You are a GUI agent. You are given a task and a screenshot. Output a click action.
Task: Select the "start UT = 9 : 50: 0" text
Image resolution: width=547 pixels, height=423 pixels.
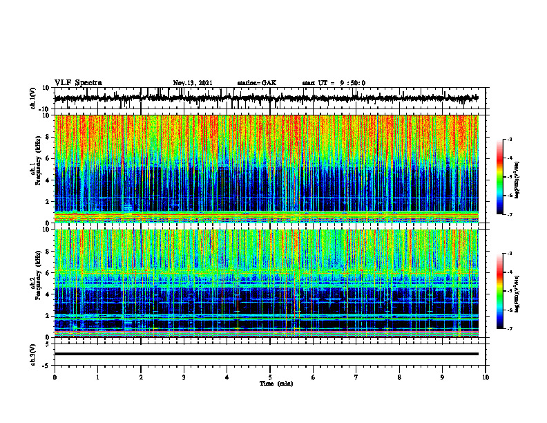334,83
